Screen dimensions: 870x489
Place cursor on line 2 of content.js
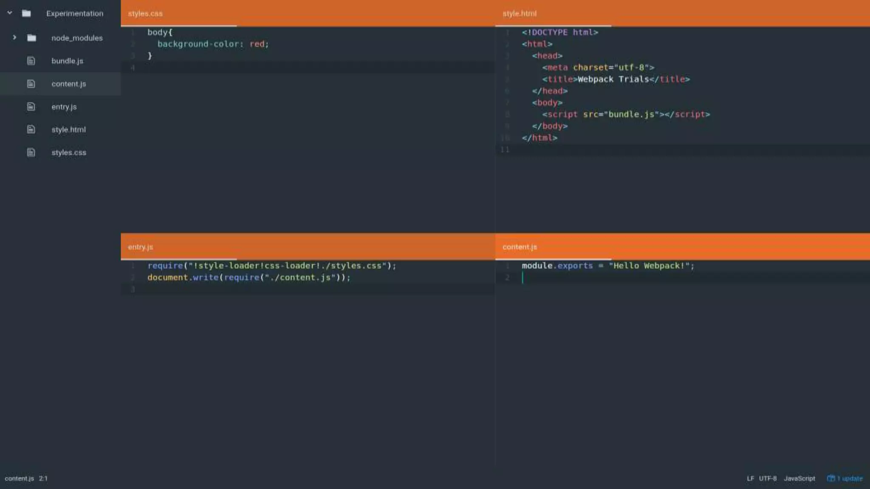click(x=595, y=278)
